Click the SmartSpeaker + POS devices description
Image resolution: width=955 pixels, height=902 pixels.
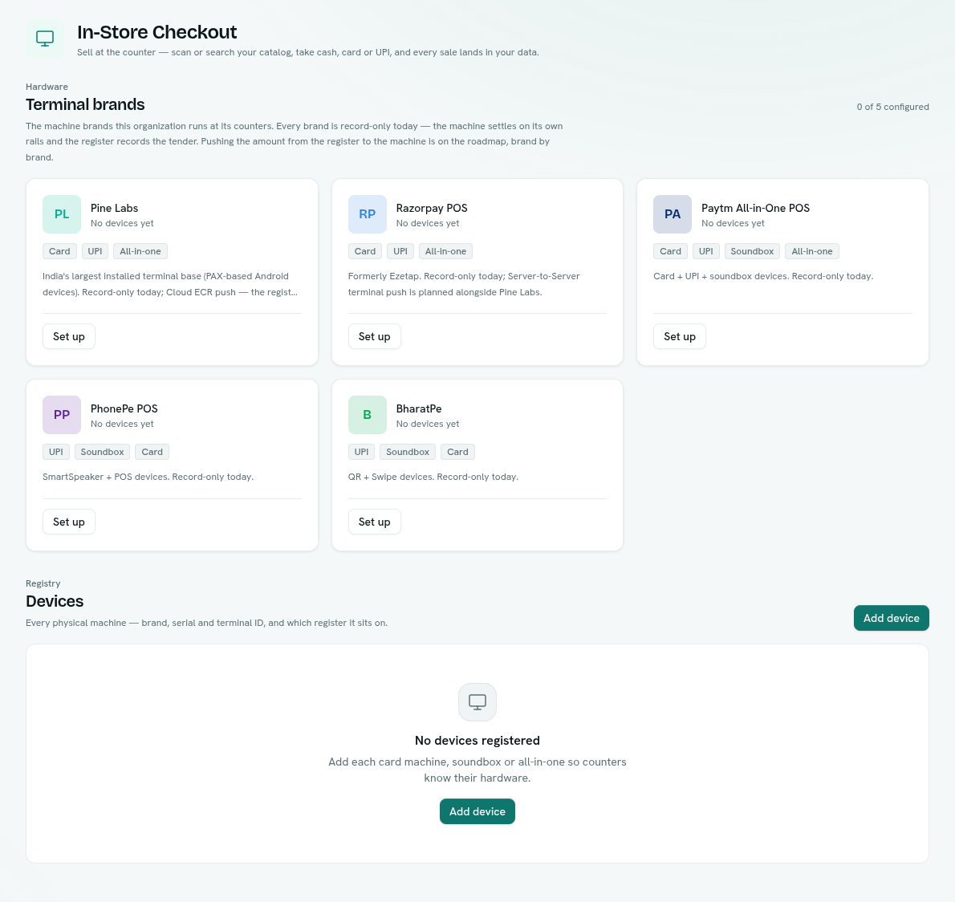tap(148, 477)
